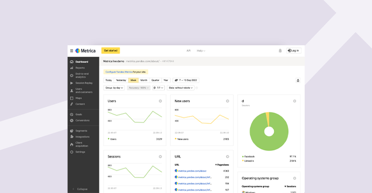Select the Month period
The width and height of the screenshot is (372, 193).
[144, 81]
